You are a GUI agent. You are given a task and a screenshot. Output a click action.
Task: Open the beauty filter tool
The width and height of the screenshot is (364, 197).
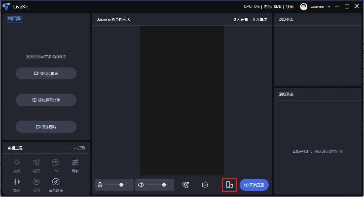click(x=17, y=163)
